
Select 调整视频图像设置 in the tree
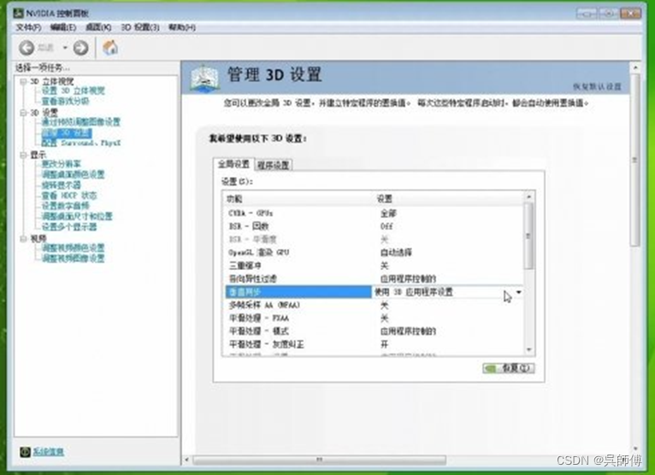coord(73,258)
